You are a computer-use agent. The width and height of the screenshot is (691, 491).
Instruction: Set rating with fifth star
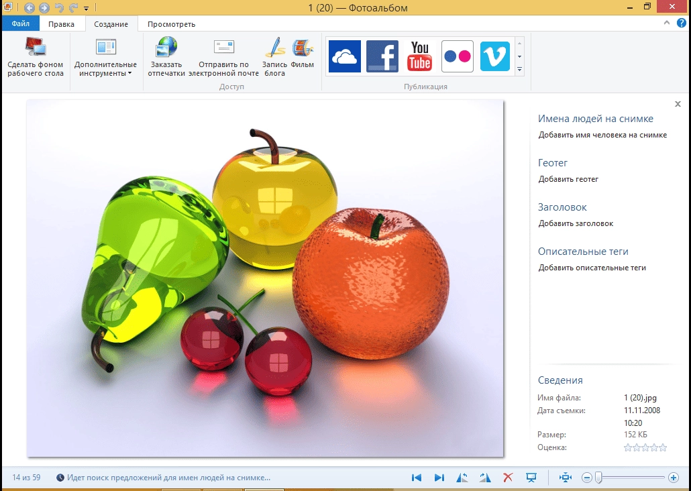point(663,448)
